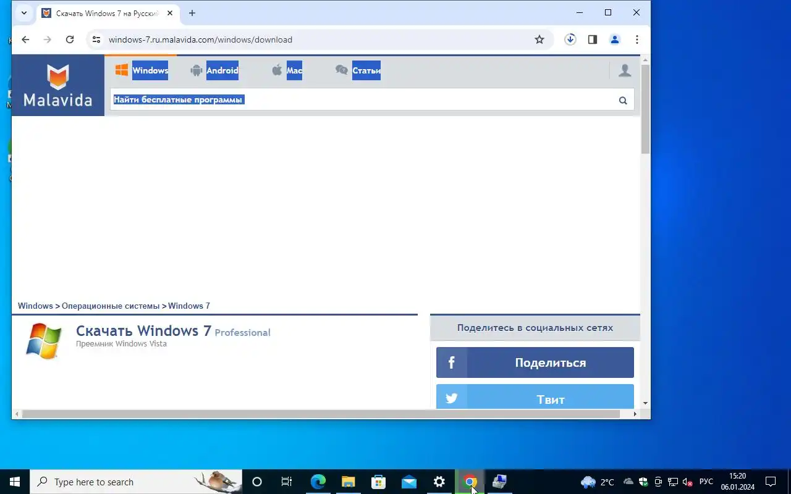Viewport: 791px width, 494px height.
Task: Open Task View from taskbar
Action: (x=287, y=482)
